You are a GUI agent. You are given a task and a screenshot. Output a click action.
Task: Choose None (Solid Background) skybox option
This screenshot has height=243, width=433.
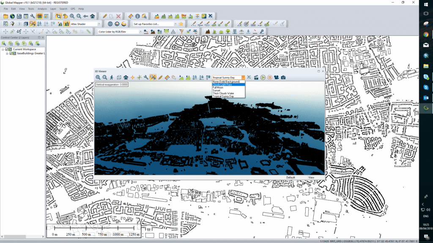(228, 82)
